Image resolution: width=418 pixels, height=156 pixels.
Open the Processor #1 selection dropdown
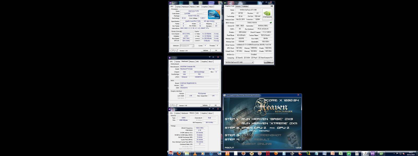187,45
